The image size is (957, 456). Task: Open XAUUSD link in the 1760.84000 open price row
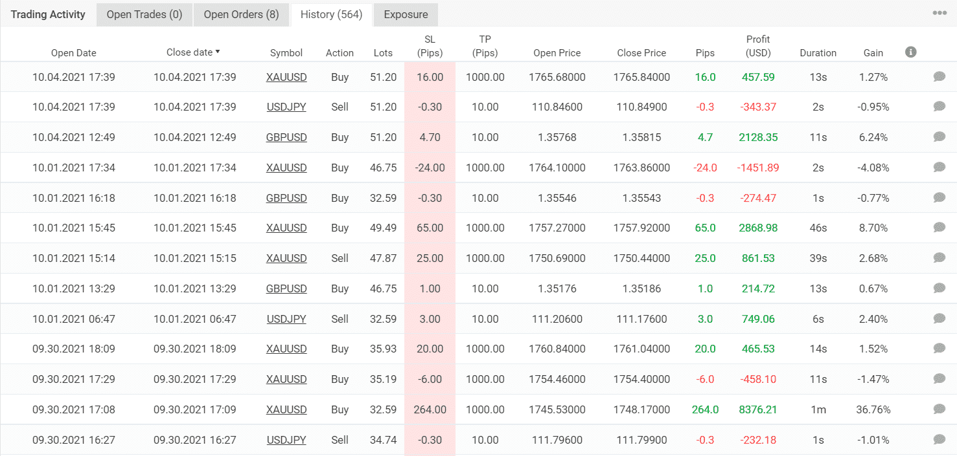click(286, 349)
